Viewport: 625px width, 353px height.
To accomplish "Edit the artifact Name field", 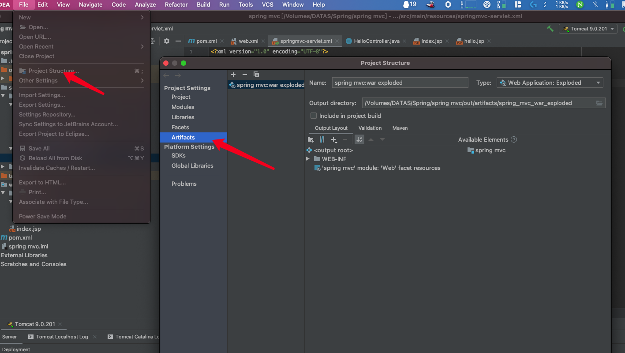I will [400, 83].
